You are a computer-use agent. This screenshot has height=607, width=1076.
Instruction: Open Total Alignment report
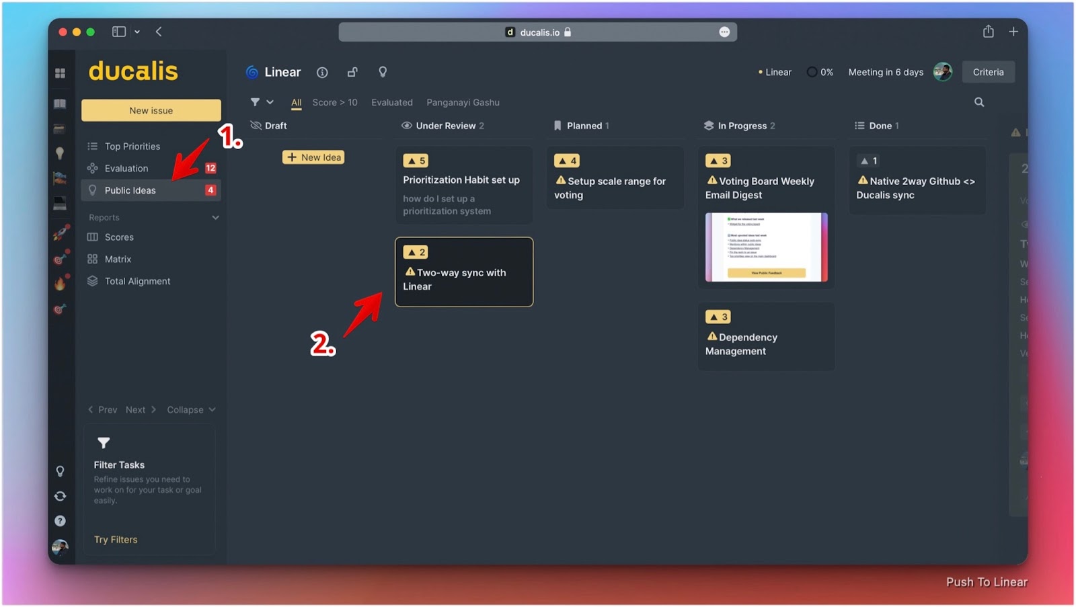(x=137, y=281)
